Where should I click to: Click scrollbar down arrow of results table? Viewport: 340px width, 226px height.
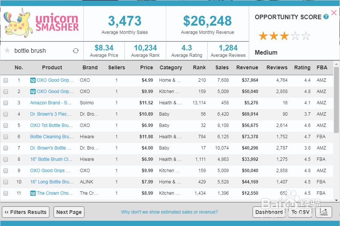(336, 200)
